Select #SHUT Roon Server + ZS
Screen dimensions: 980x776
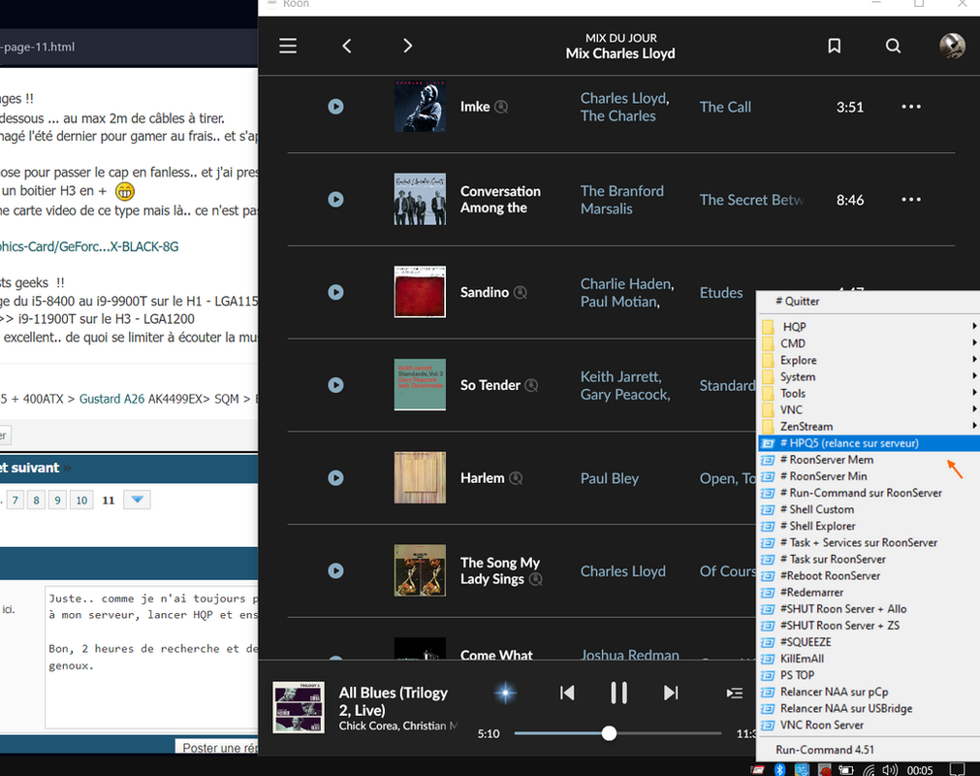coord(869,626)
